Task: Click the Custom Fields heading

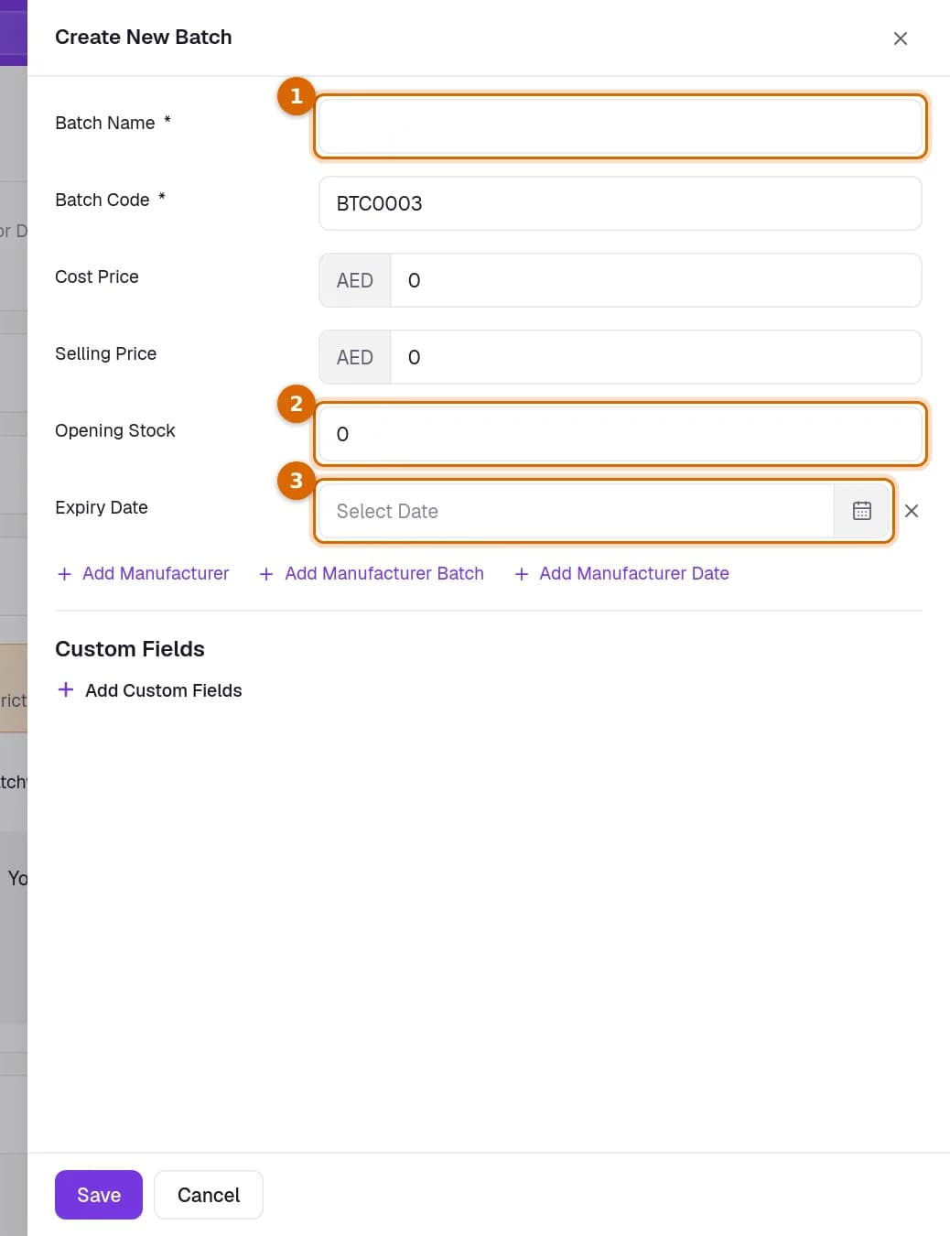Action: (130, 649)
